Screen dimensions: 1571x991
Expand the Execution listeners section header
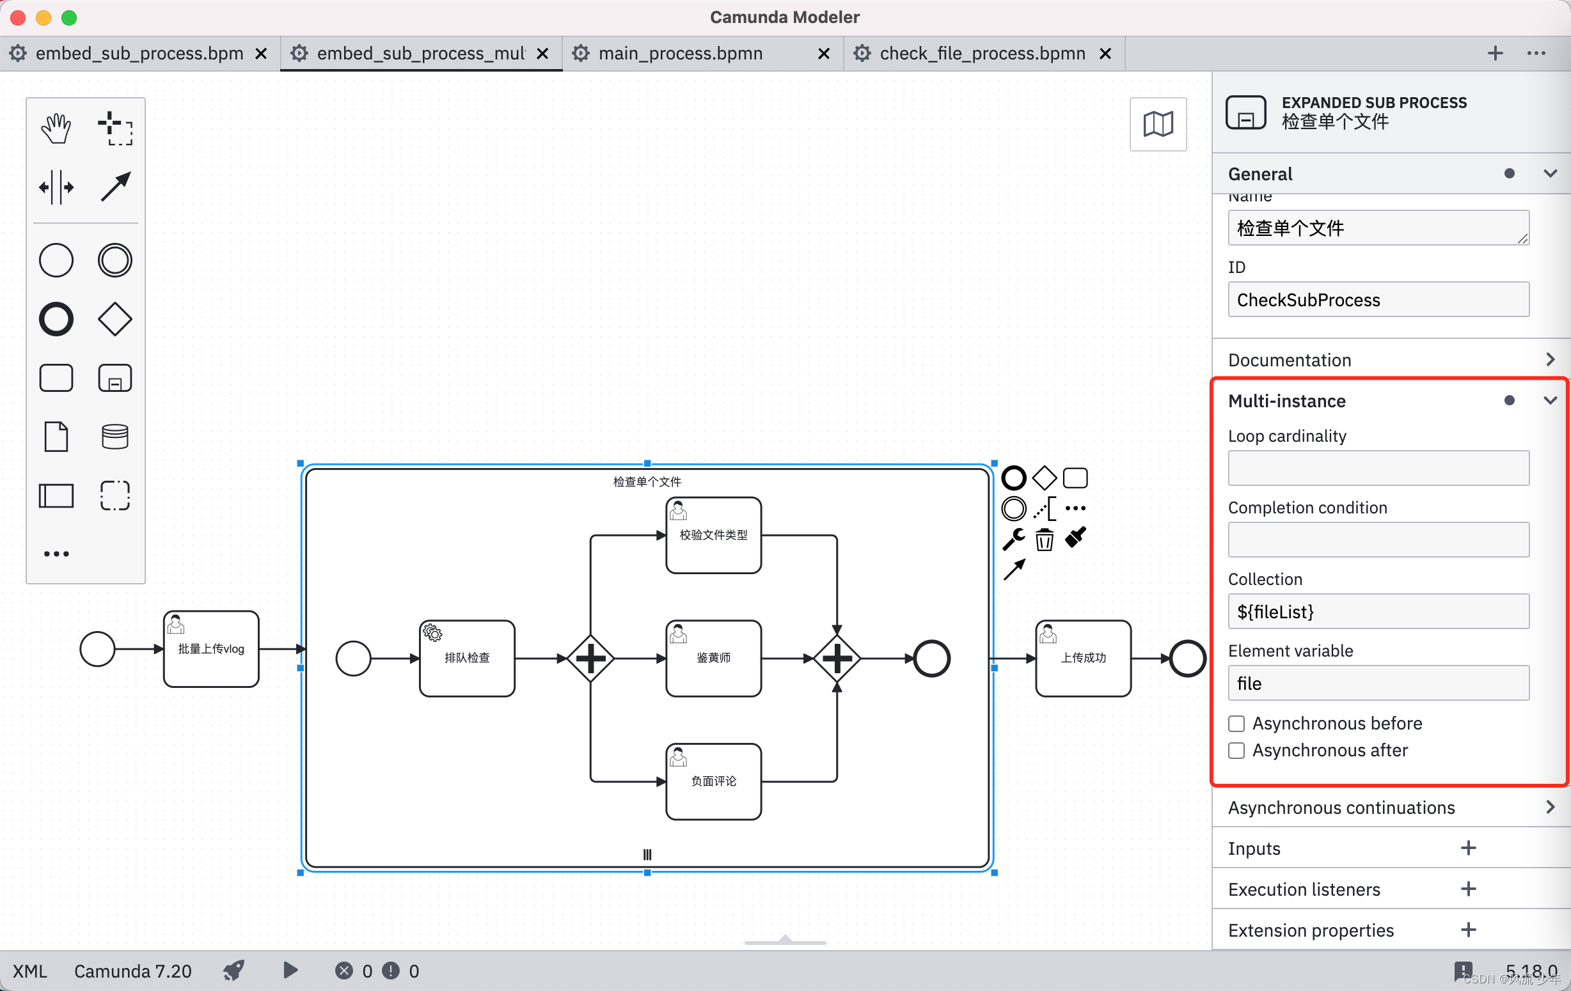coord(1304,889)
